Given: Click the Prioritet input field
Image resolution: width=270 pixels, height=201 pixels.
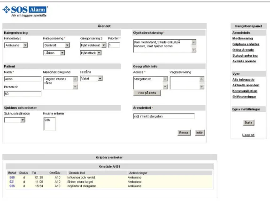Looking at the screenshot, I should [x=114, y=45].
